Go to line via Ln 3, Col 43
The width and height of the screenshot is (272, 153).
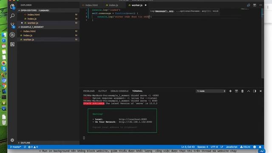coord(188,147)
